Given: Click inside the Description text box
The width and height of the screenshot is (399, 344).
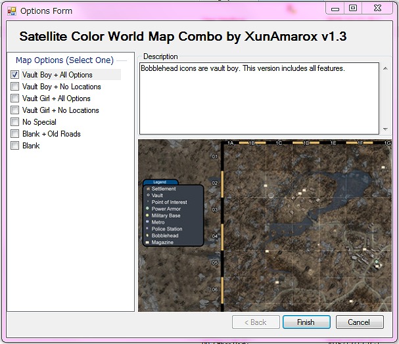Looking at the screenshot, I should (259, 98).
